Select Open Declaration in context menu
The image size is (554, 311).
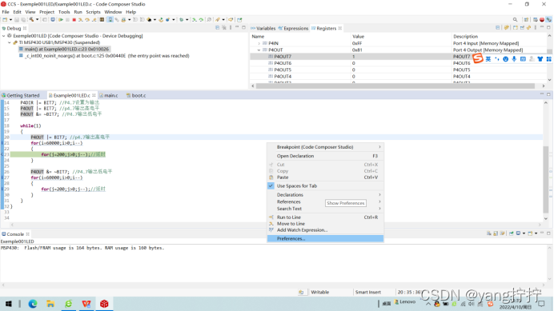click(325, 156)
